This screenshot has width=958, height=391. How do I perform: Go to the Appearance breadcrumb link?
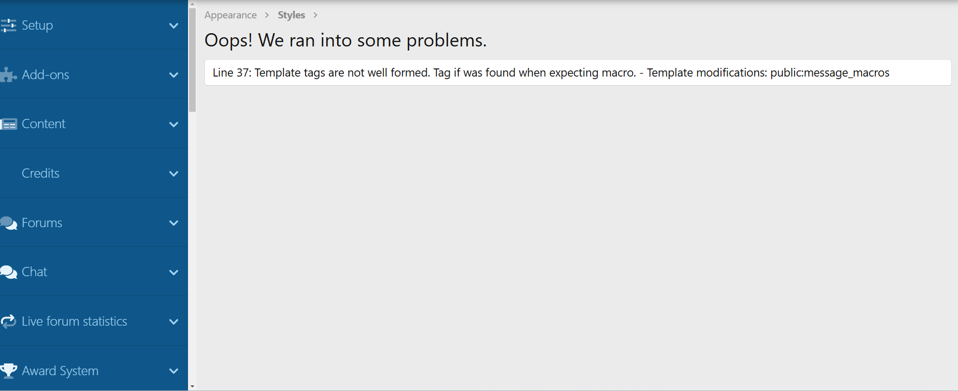[x=230, y=15]
